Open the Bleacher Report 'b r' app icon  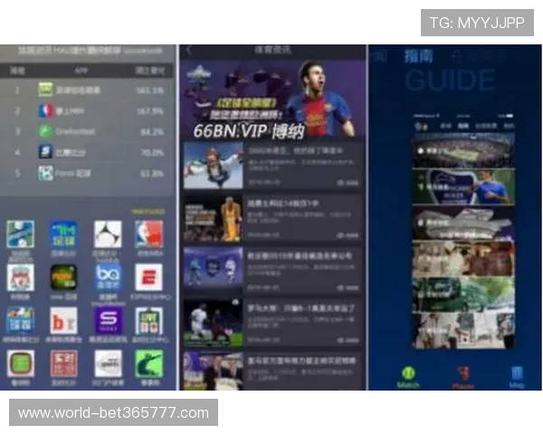click(63, 321)
